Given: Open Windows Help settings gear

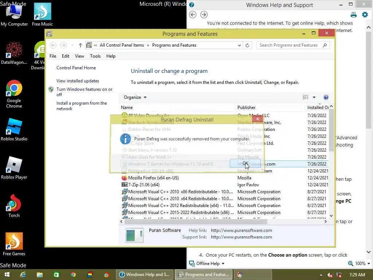Looking at the screenshot, I should 365,15.
